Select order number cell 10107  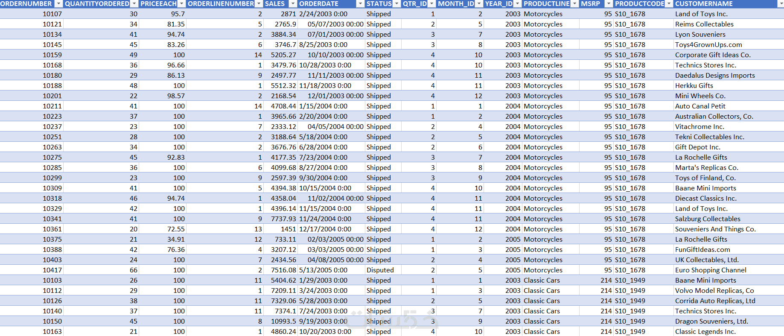tap(32, 14)
